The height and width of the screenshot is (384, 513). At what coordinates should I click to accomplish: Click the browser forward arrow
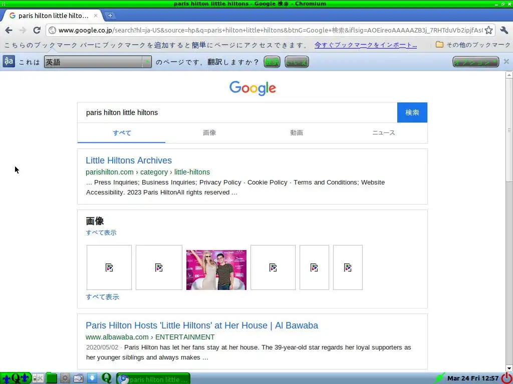click(x=23, y=30)
